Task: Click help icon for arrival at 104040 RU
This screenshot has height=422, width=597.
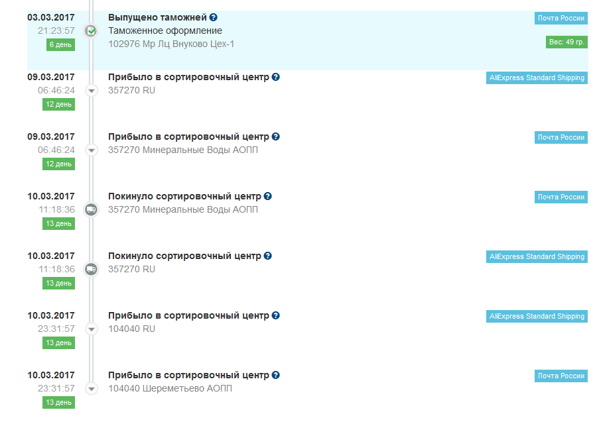Action: pyautogui.click(x=276, y=316)
